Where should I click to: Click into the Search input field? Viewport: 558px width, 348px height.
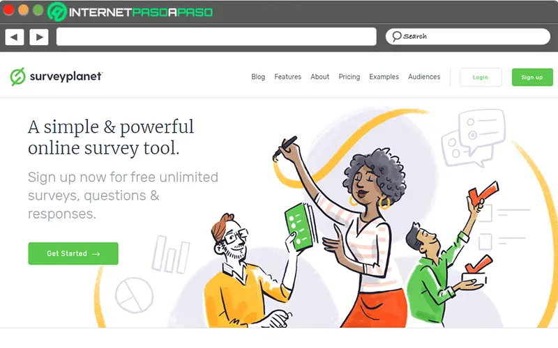point(468,37)
